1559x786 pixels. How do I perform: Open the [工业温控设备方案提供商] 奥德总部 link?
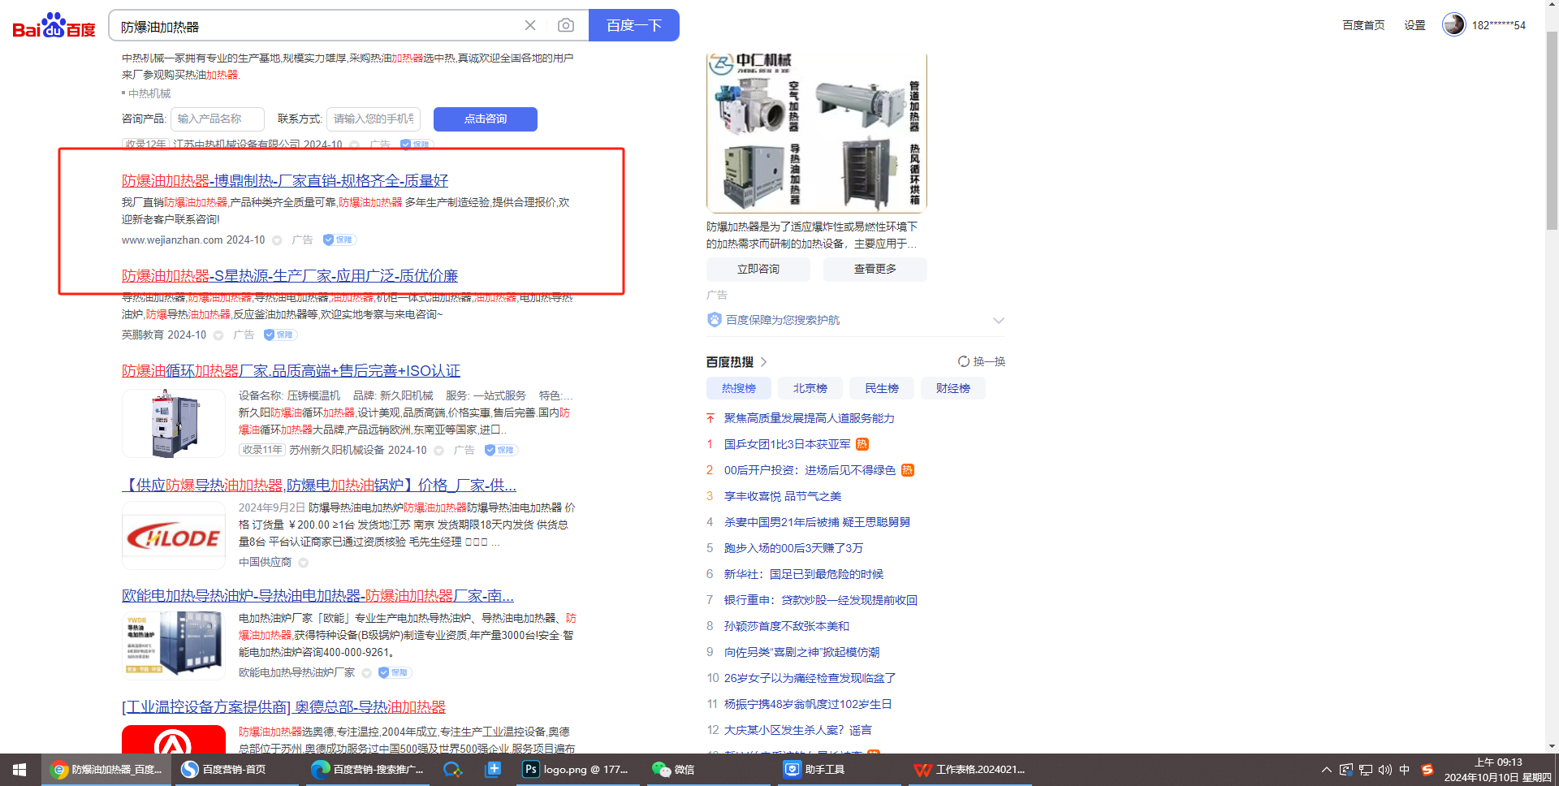[x=283, y=706]
